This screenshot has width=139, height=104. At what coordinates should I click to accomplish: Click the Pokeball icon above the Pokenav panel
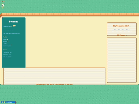point(3,18)
